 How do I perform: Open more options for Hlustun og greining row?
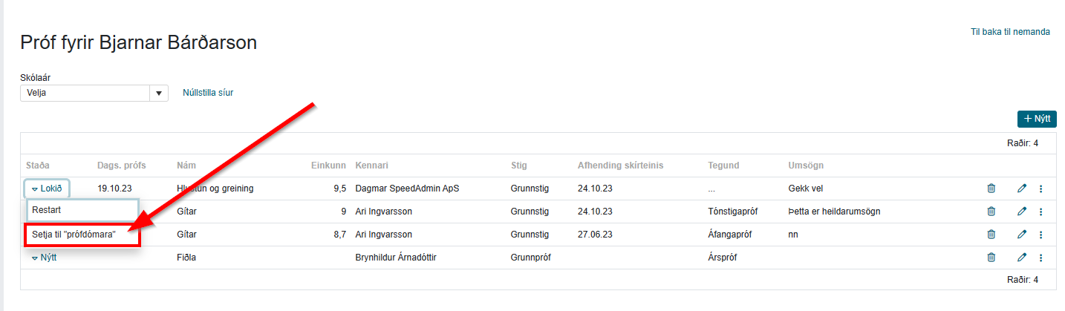[1040, 189]
